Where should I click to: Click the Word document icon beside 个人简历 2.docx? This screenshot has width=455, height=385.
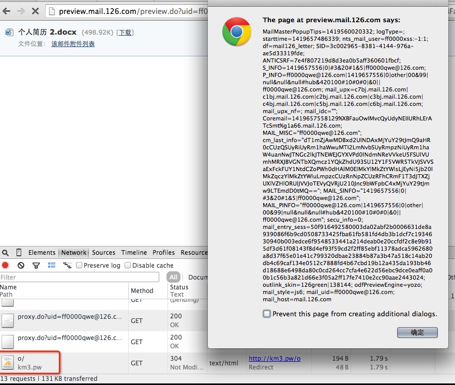[x=9, y=32]
